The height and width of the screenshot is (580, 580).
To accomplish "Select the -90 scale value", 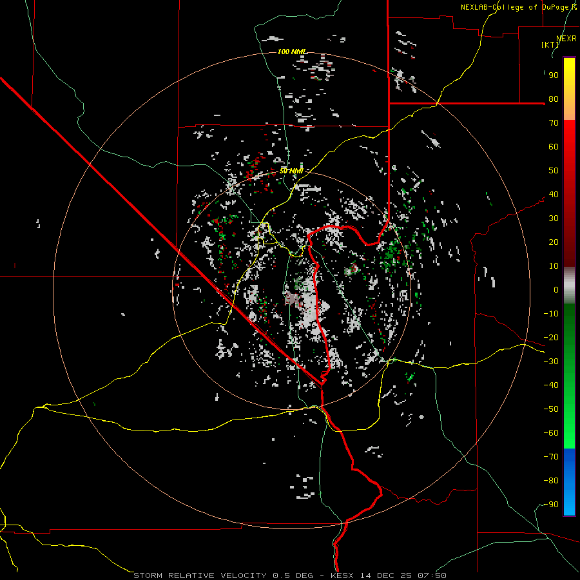I will (551, 505).
